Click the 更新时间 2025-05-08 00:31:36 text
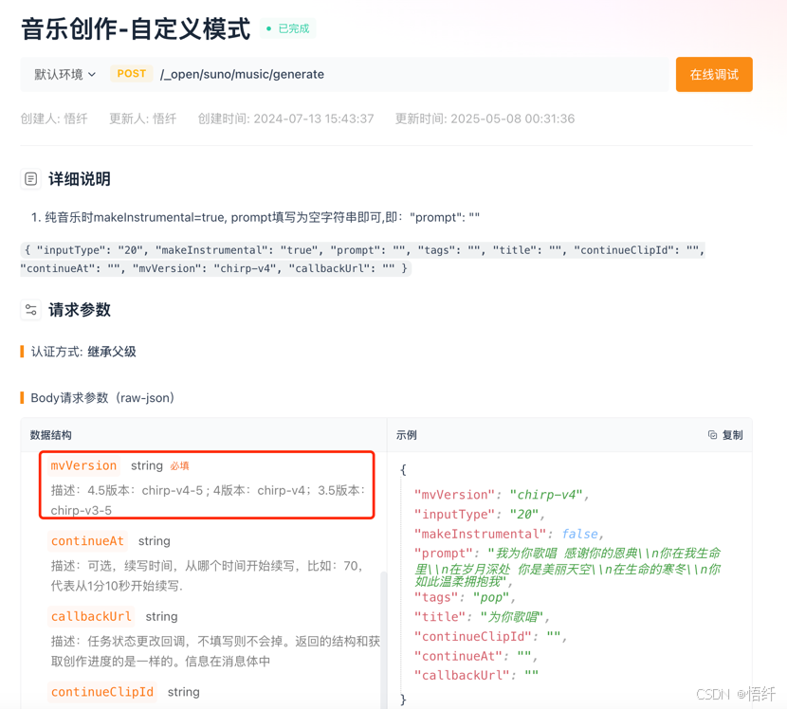 (x=485, y=118)
